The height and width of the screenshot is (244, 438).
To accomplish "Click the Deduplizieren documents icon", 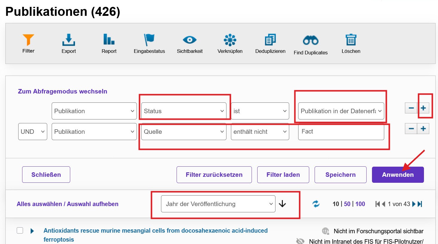I will pyautogui.click(x=270, y=40).
